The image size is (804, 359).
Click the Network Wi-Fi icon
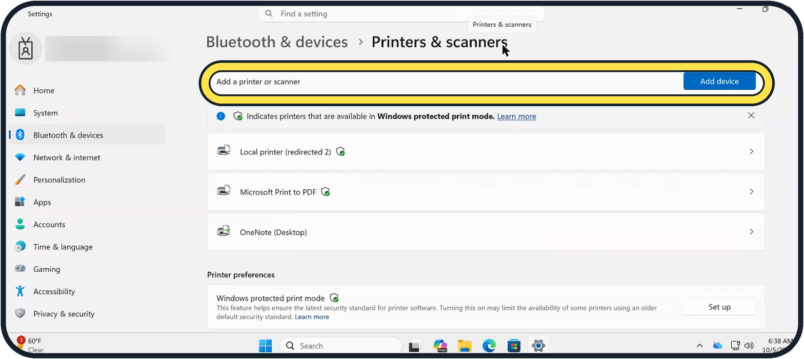20,157
